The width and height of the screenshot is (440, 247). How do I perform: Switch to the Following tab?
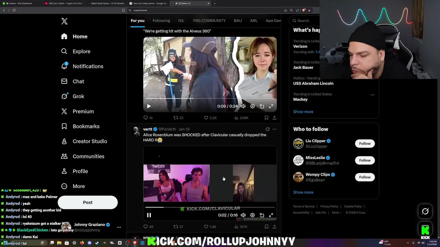tap(161, 21)
